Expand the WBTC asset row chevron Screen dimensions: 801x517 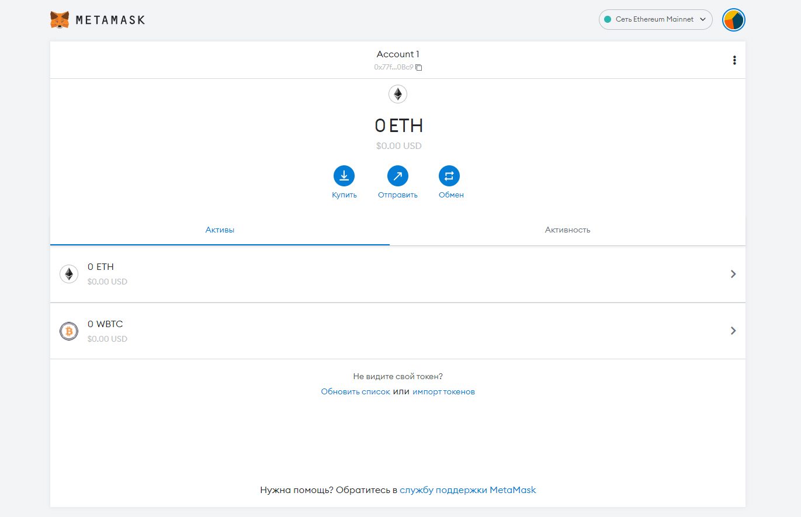pyautogui.click(x=733, y=331)
